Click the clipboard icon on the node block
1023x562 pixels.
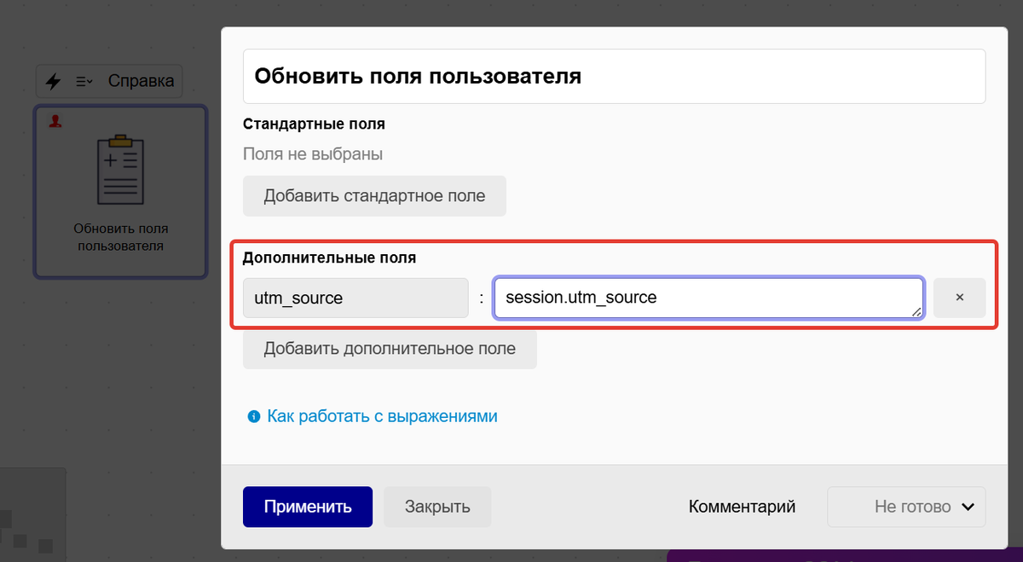[119, 171]
